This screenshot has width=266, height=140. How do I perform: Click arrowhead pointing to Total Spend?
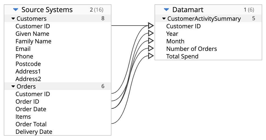(151, 56)
